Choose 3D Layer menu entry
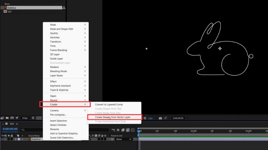The height and width of the screenshot is (150, 268). click(x=66, y=54)
